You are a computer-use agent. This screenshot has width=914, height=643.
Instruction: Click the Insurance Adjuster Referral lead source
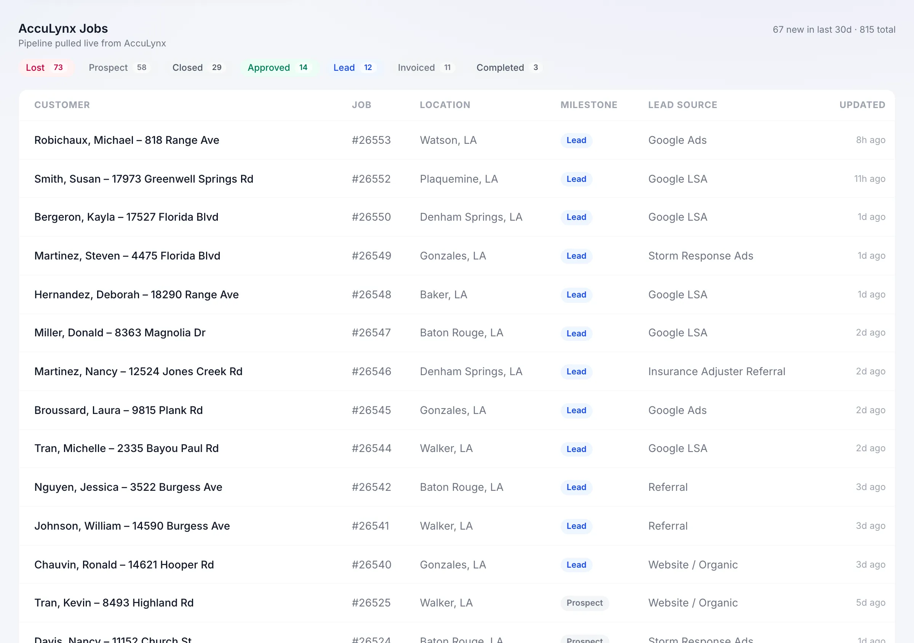pos(717,371)
